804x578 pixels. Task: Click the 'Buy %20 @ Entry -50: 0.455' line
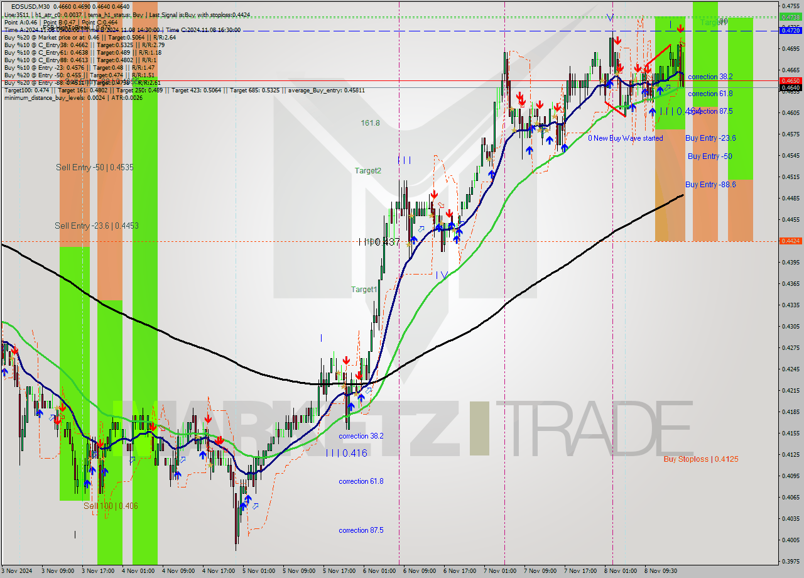79,75
